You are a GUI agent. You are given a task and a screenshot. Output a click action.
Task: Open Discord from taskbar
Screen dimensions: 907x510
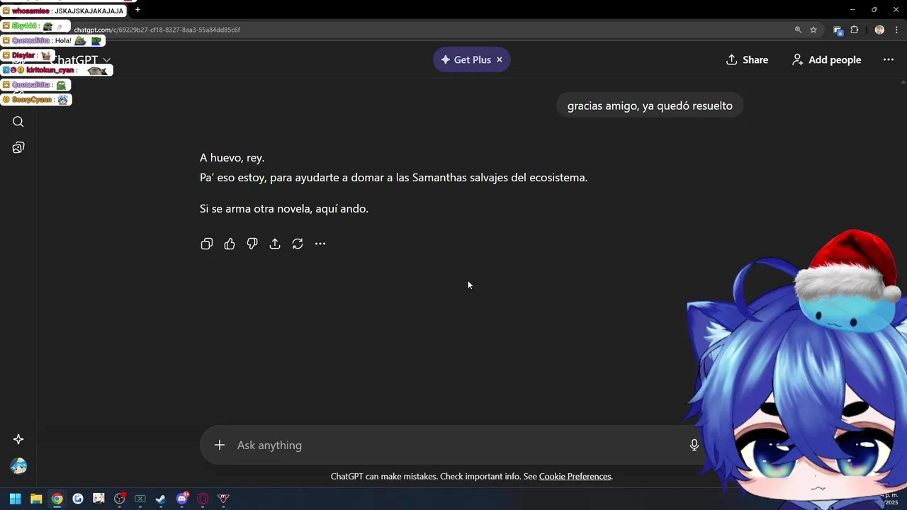click(x=182, y=499)
